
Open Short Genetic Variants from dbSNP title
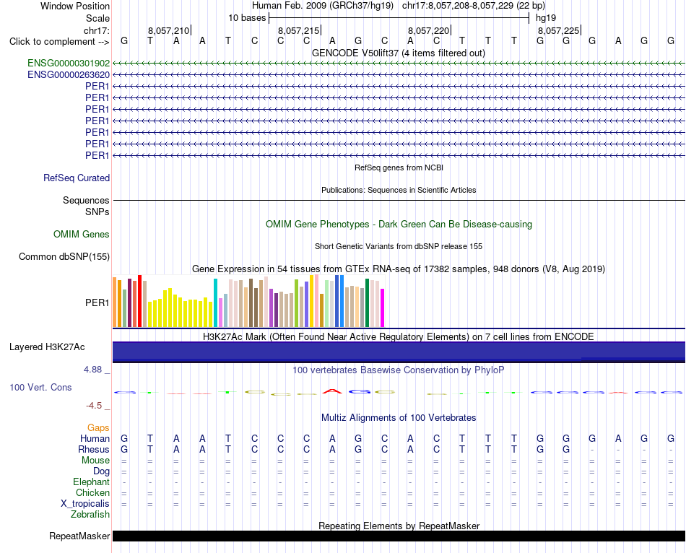coord(399,246)
